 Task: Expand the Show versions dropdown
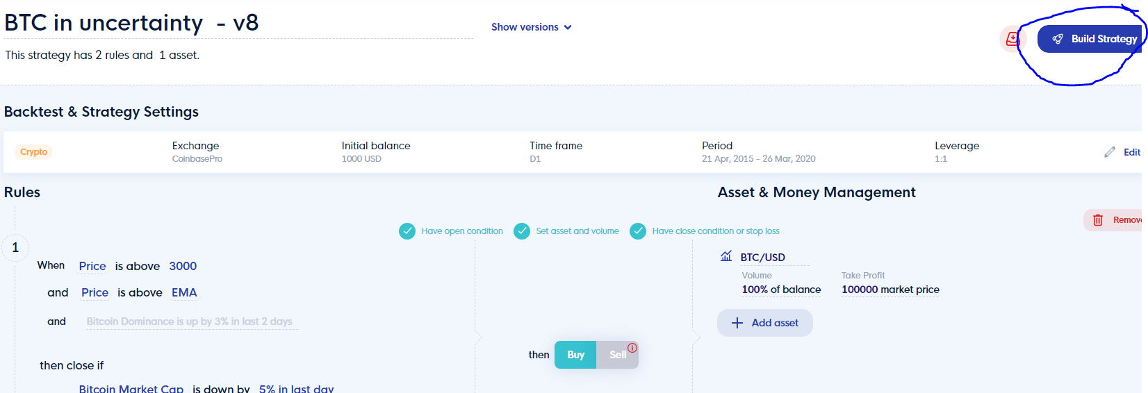pos(532,27)
